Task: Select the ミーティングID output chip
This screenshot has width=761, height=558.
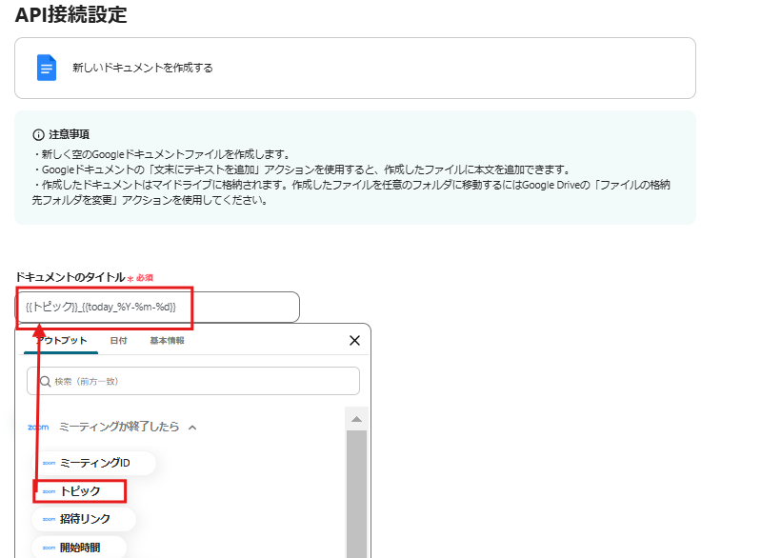Action: point(94,463)
